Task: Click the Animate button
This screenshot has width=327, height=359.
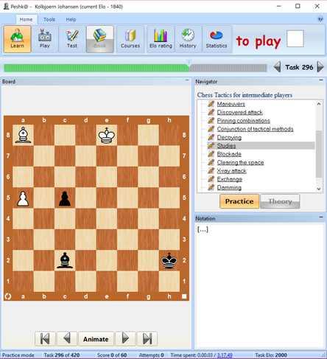Action: pos(96,339)
